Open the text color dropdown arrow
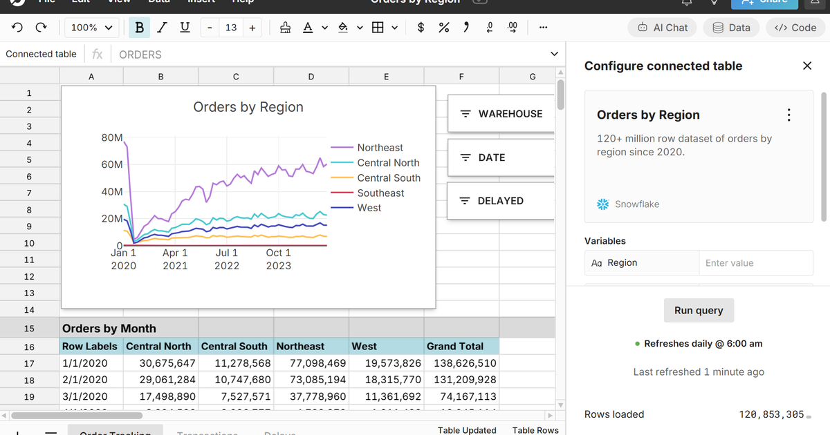Viewport: 830px width, 435px height. coord(325,28)
